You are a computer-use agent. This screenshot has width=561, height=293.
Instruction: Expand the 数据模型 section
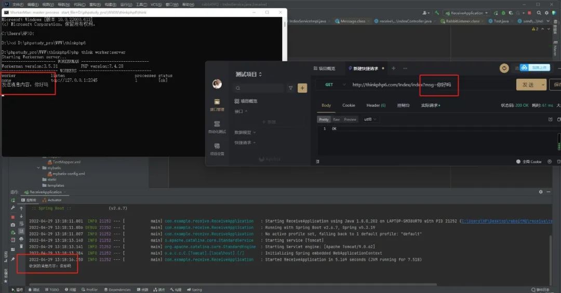pos(245,132)
